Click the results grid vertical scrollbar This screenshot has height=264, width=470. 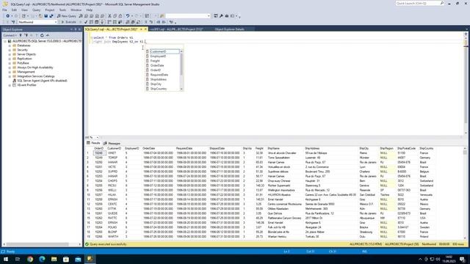(x=465, y=193)
